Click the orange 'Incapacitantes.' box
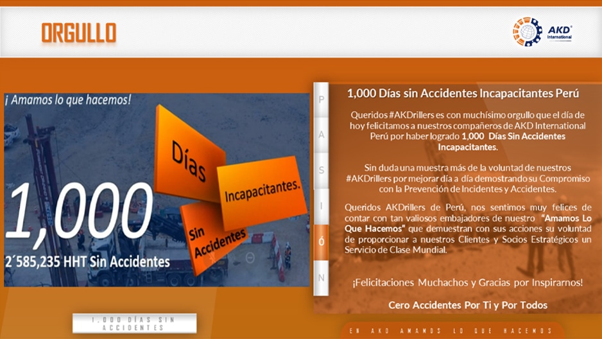This screenshot has height=339, width=602. [x=262, y=192]
